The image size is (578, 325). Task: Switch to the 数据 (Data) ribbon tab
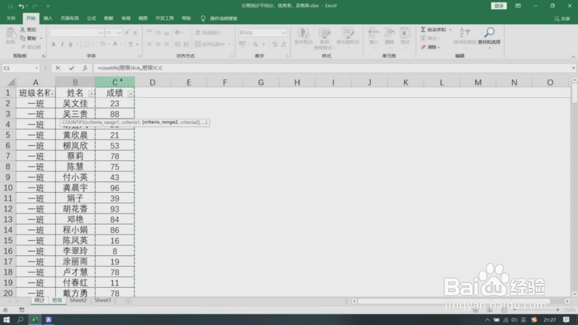(x=108, y=19)
